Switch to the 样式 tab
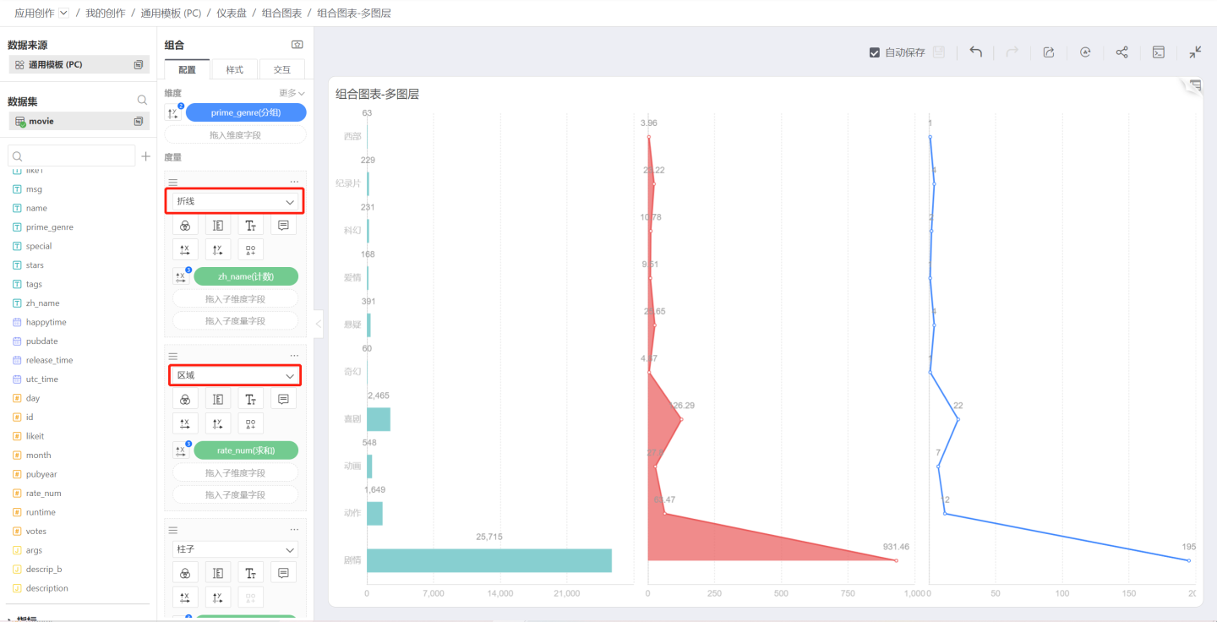The width and height of the screenshot is (1217, 622). coord(234,70)
